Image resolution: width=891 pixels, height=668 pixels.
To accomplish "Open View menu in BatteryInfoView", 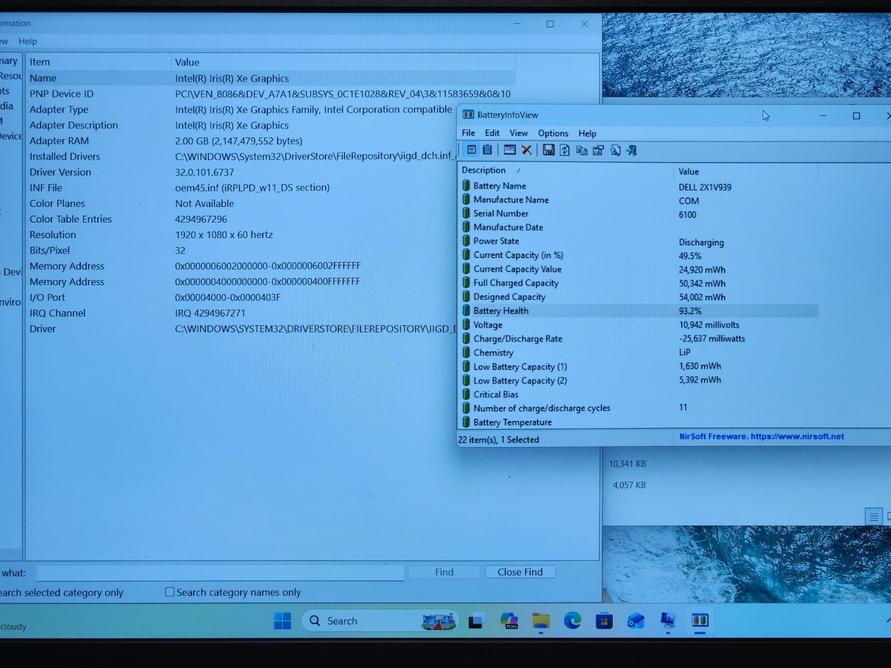I will click(518, 133).
